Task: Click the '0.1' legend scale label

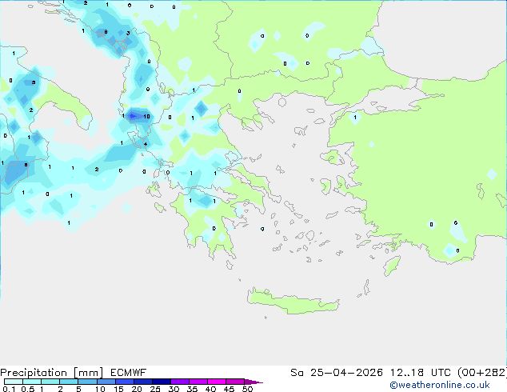Action: pos(9,389)
